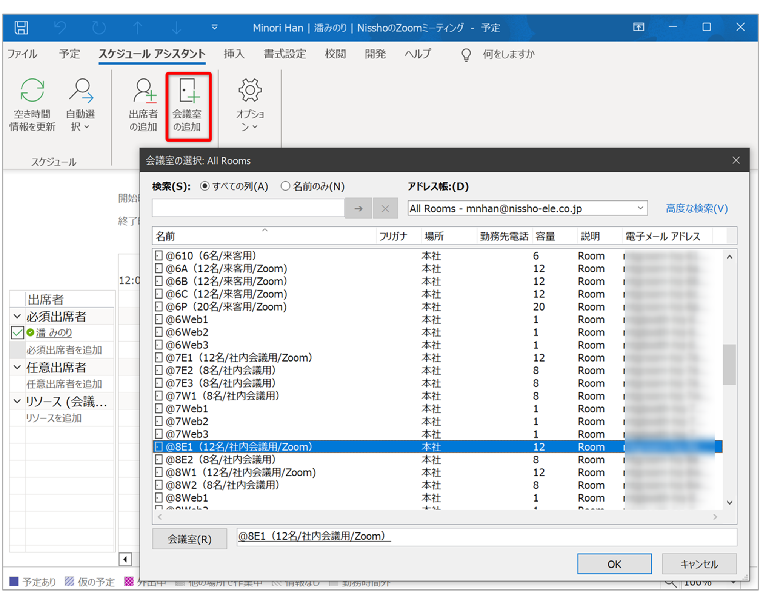Click the 会議室(R) button

pyautogui.click(x=189, y=539)
